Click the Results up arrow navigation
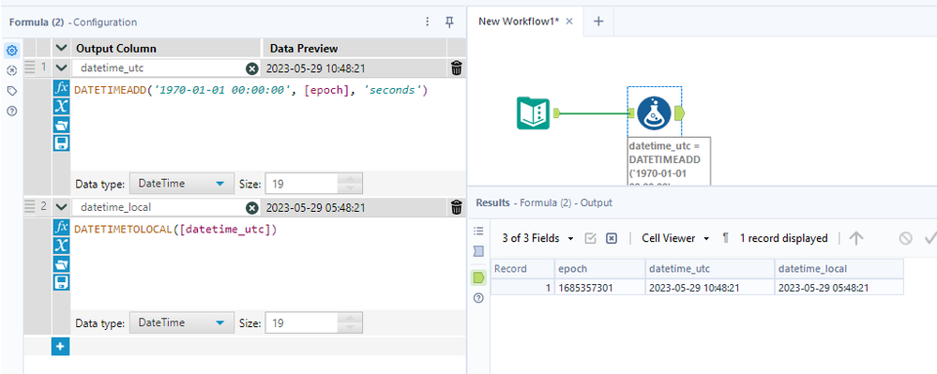Viewport: 937px width, 374px height. point(856,238)
